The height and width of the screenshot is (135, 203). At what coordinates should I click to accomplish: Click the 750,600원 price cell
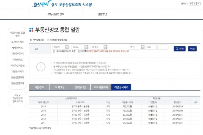click(x=127, y=111)
